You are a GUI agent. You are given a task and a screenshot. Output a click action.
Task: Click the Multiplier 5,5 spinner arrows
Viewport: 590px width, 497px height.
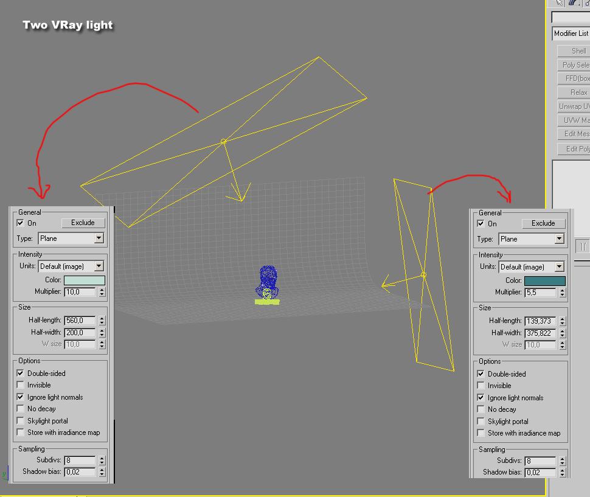click(562, 293)
